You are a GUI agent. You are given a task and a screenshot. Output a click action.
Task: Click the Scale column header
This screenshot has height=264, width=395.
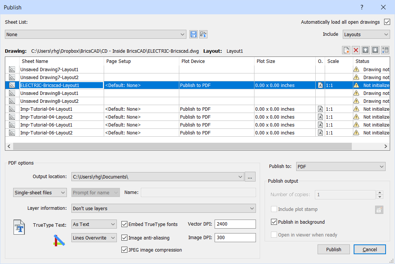click(x=339, y=61)
